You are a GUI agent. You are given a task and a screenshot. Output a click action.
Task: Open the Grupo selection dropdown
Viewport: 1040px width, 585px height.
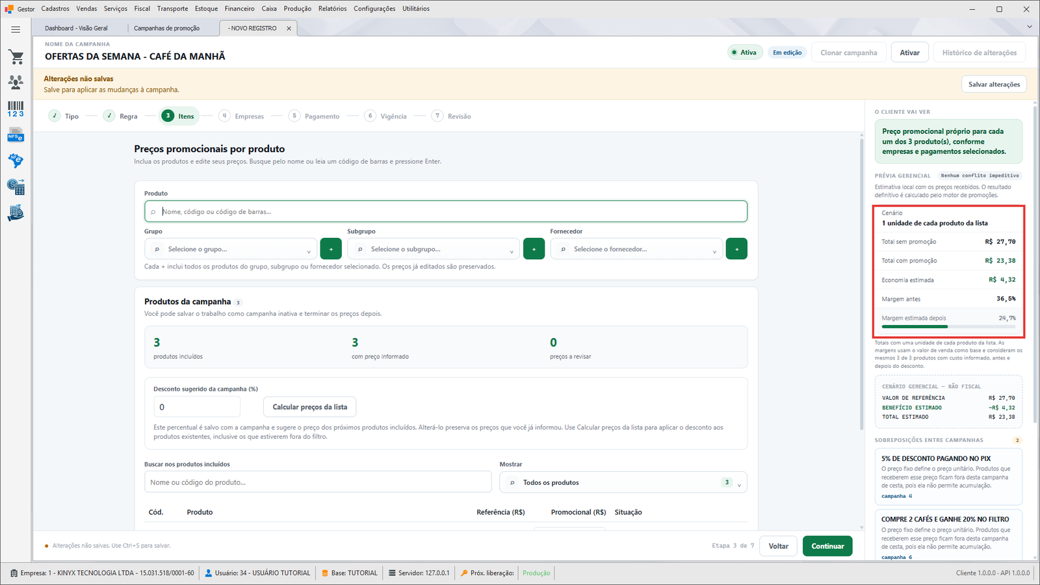231,249
